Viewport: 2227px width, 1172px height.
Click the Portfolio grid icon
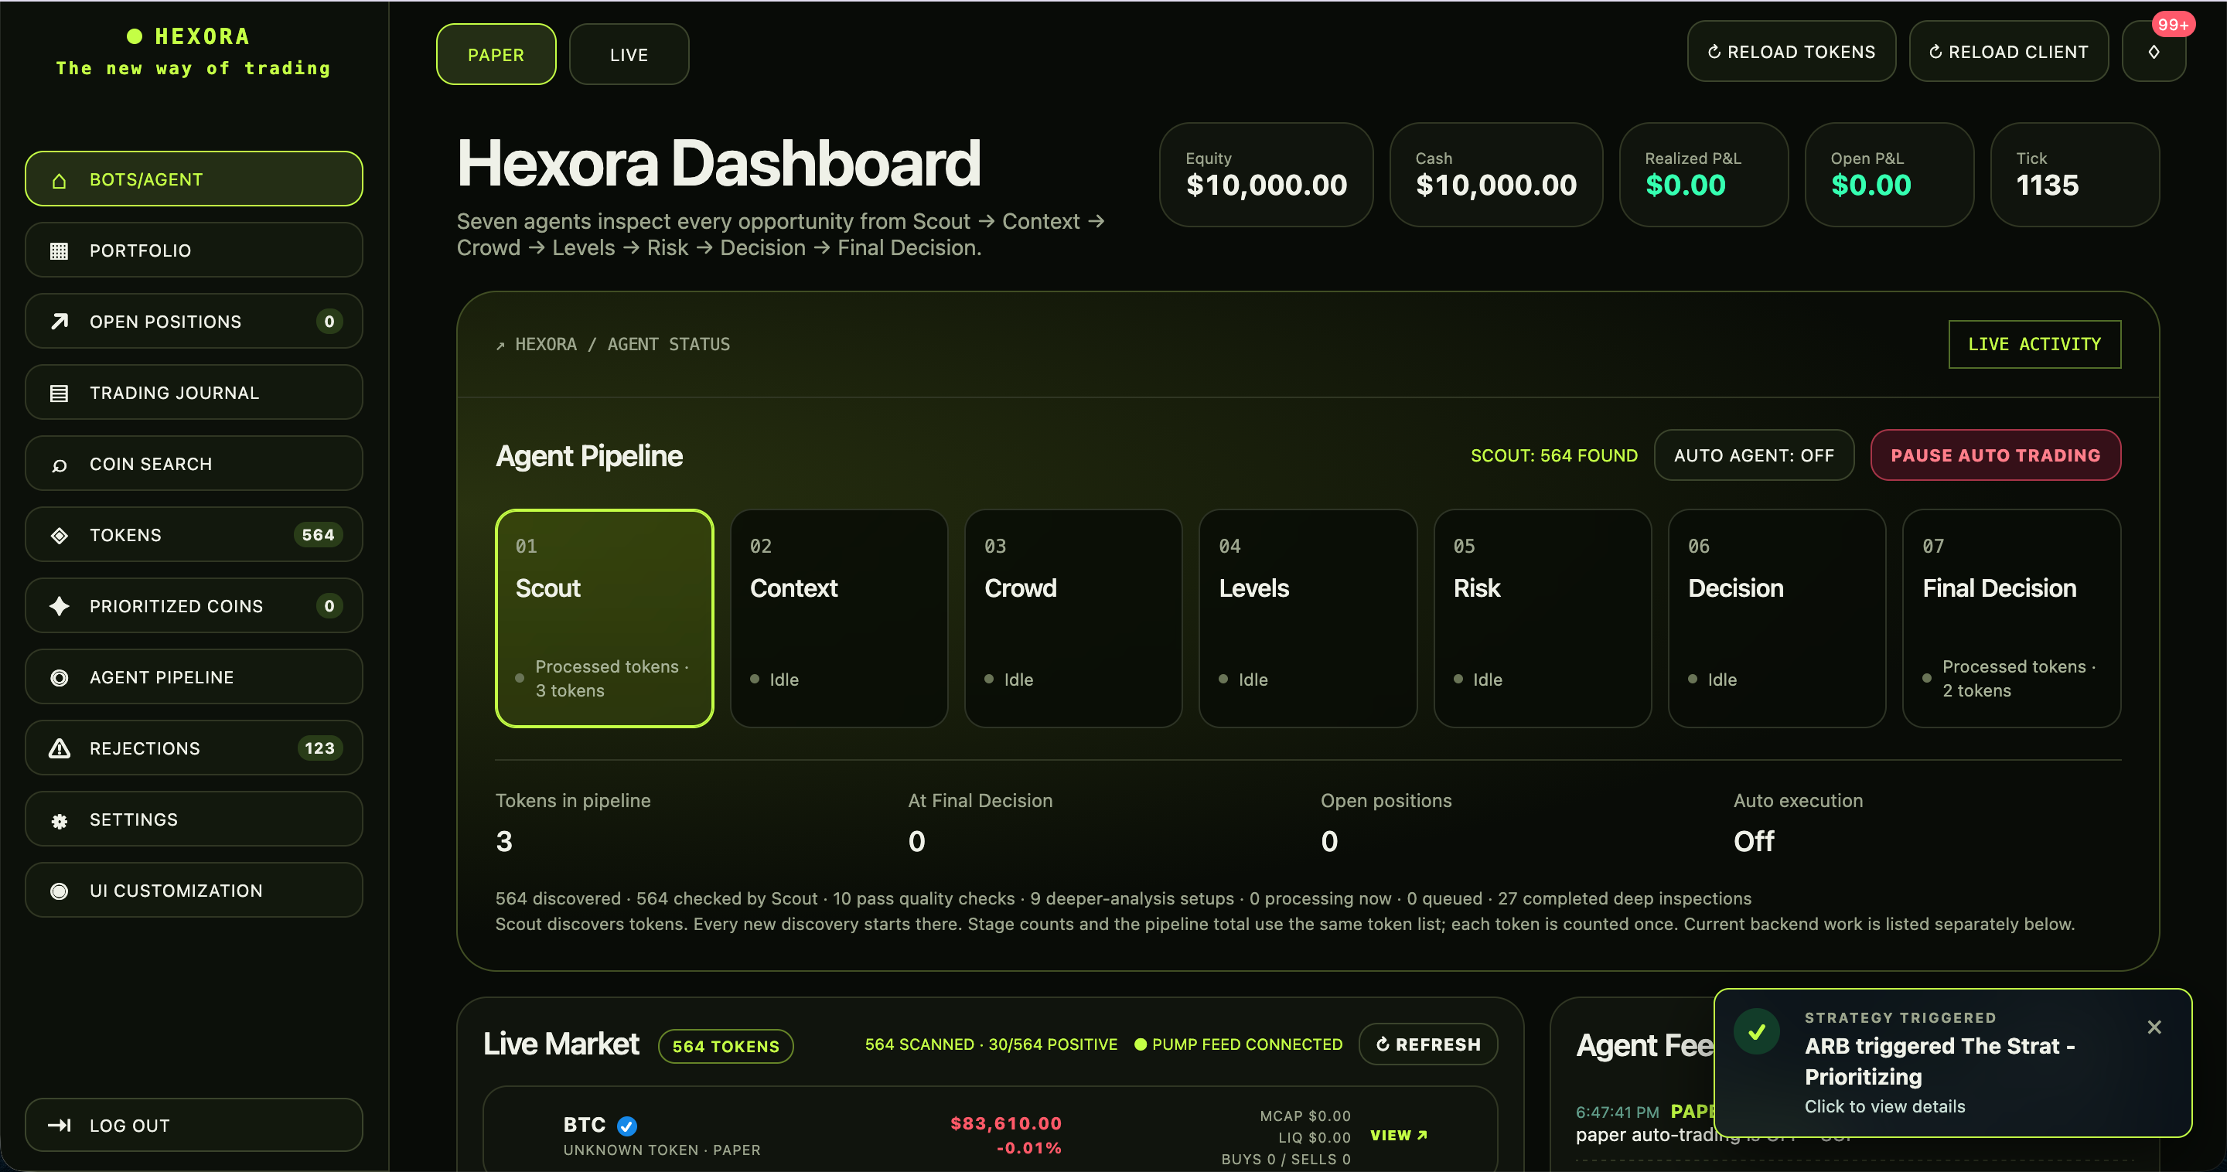coord(59,250)
